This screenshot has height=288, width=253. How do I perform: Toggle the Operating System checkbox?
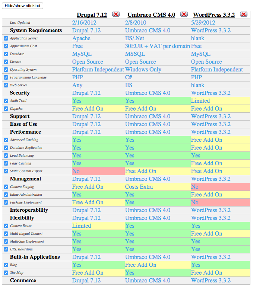[6, 70]
